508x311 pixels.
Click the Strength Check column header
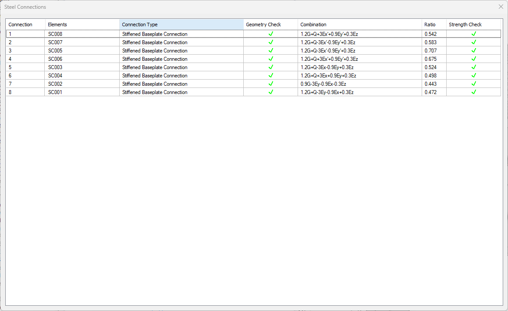(x=474, y=24)
